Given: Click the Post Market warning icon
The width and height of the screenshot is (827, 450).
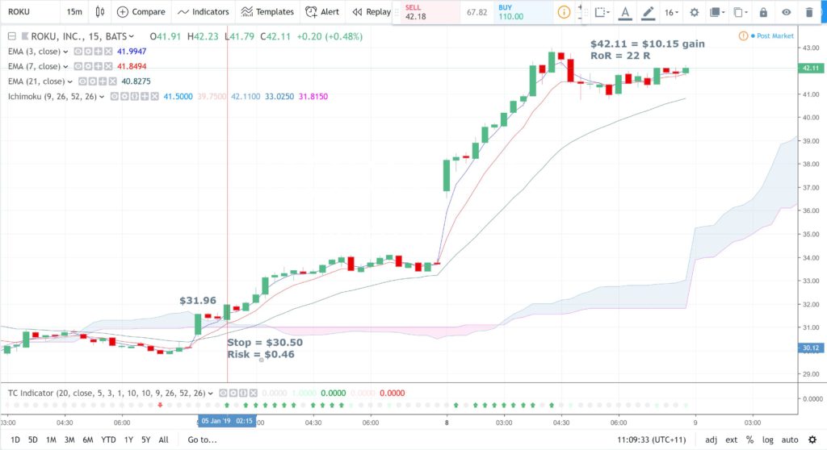Looking at the screenshot, I should coord(743,35).
